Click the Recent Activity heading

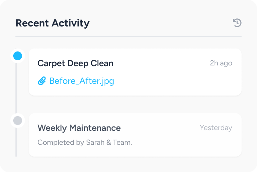[x=53, y=23]
